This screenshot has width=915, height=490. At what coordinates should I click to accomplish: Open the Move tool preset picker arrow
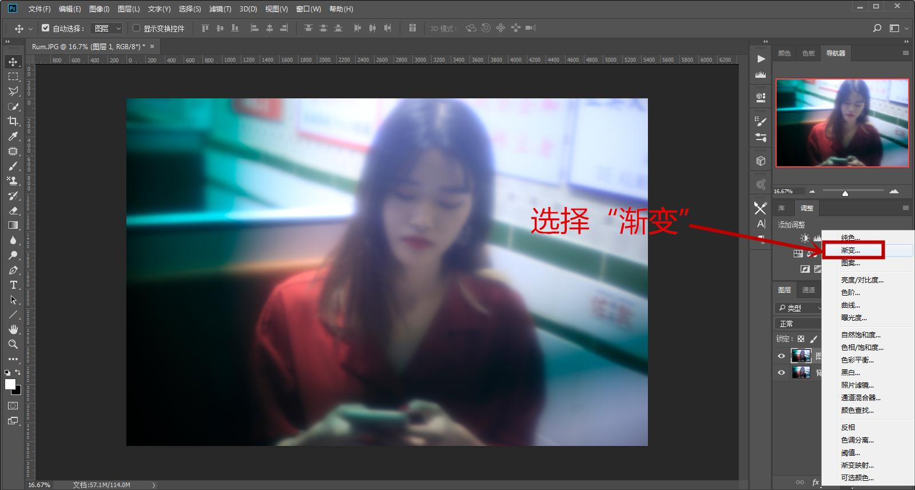[30, 28]
